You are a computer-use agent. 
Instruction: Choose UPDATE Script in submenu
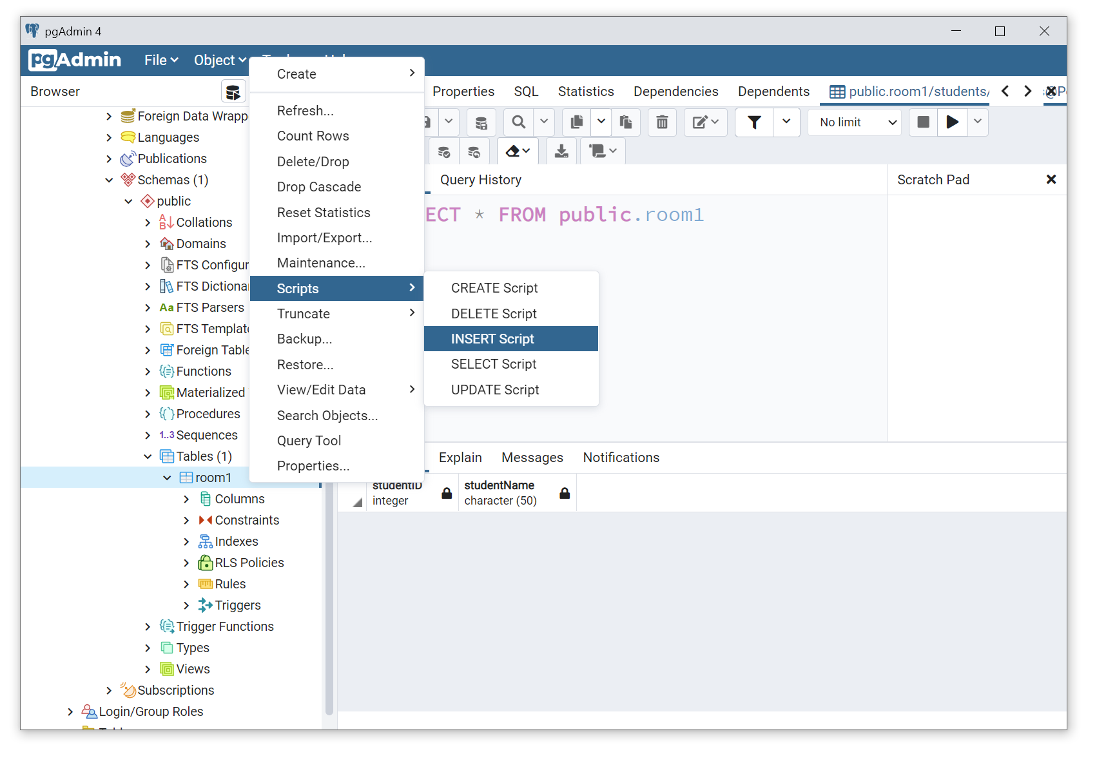pyautogui.click(x=511, y=390)
